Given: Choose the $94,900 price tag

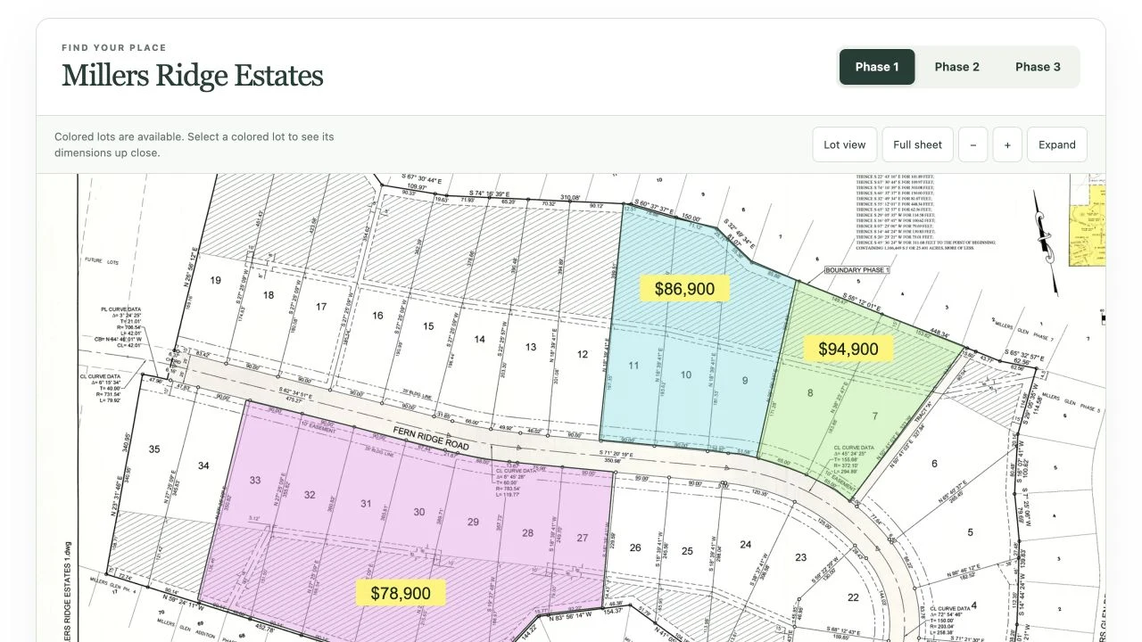Looking at the screenshot, I should [848, 349].
